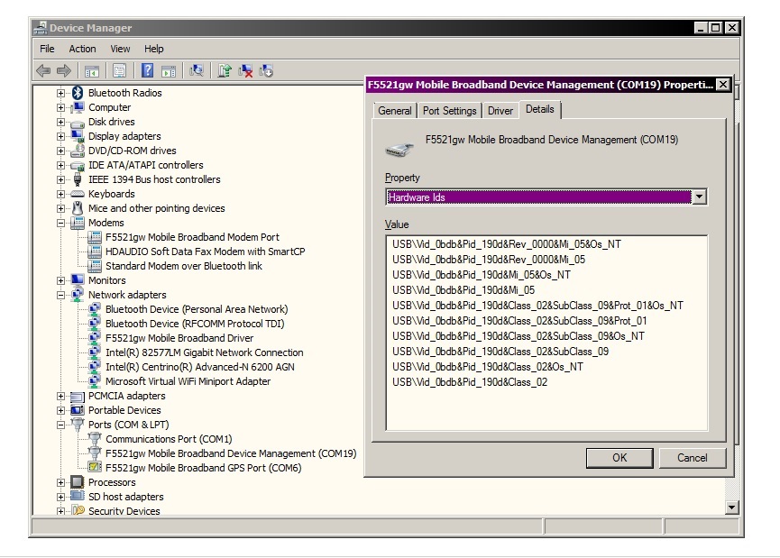Open the Property dropdown showing Hardware Ids
This screenshot has width=780, height=558.
click(699, 197)
